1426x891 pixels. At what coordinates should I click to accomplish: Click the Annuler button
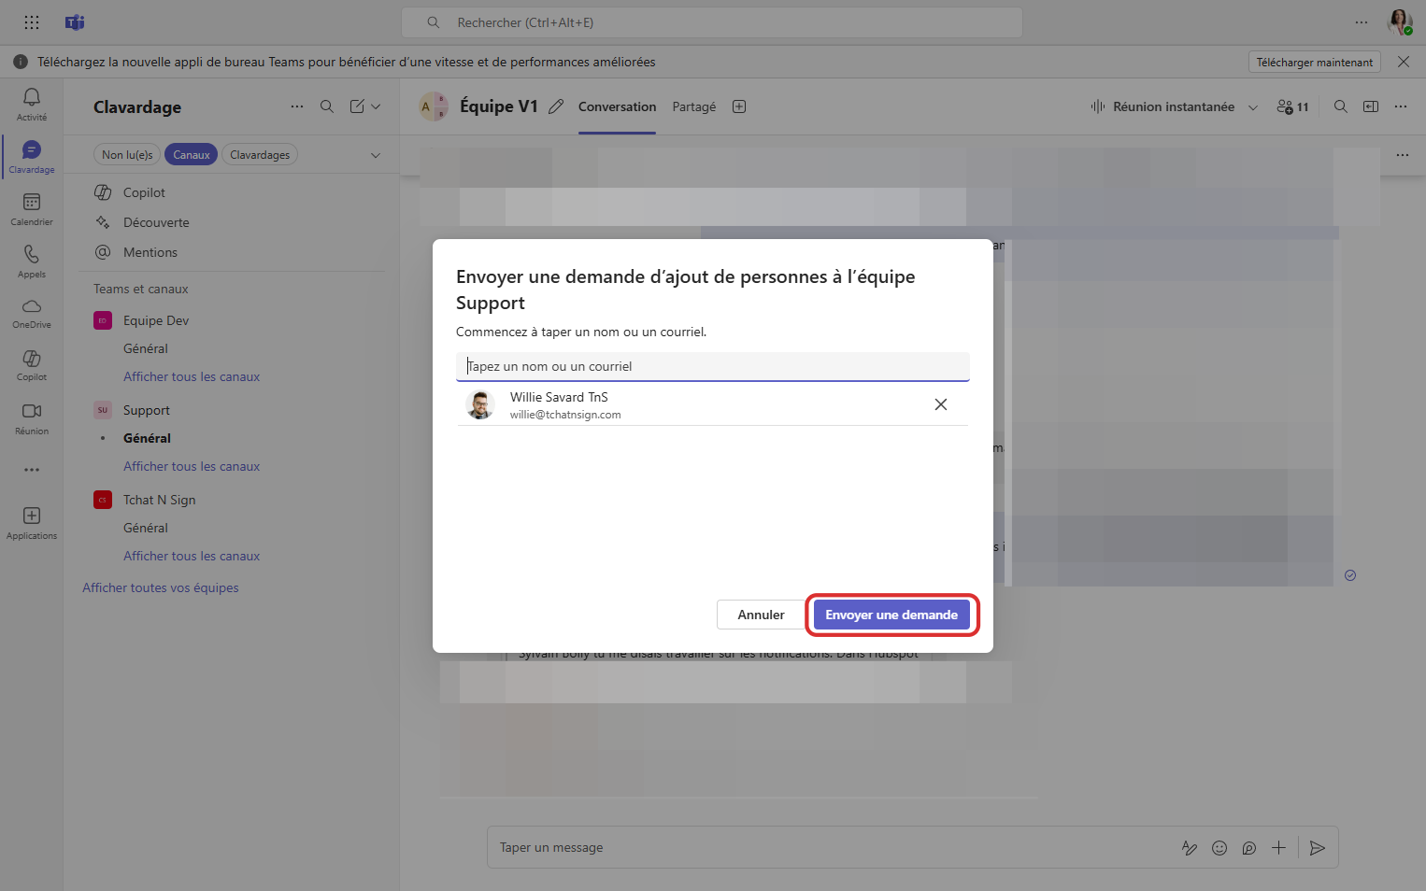click(761, 615)
